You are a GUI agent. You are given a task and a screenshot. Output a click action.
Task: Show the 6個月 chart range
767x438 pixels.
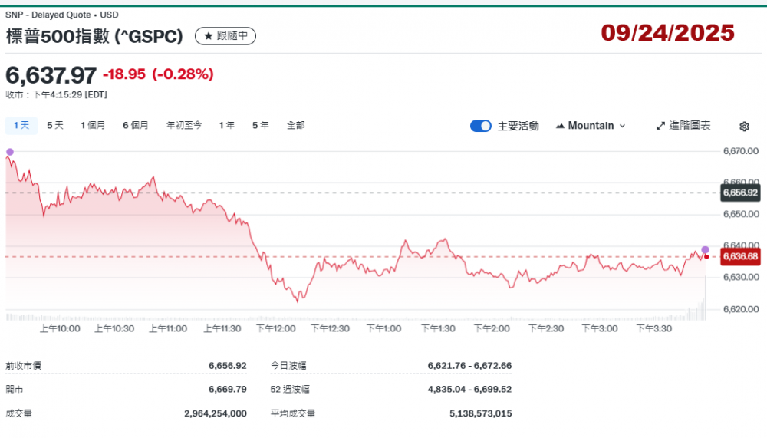click(x=136, y=125)
